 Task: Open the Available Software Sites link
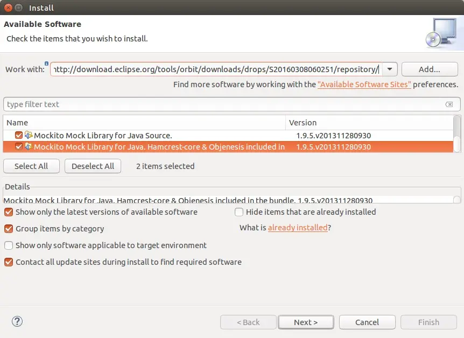point(364,84)
